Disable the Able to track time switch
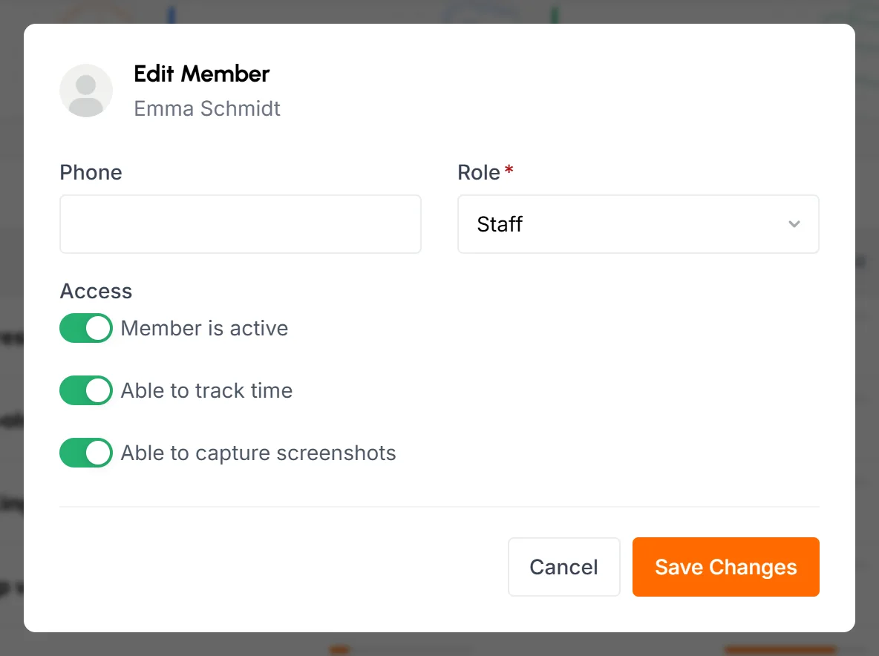 click(86, 390)
